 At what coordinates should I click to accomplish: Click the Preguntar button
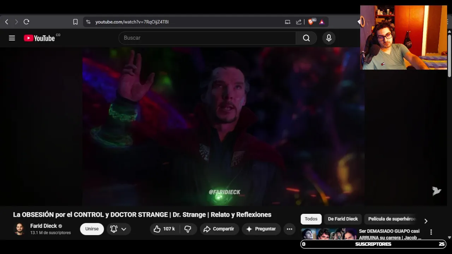coord(261,229)
